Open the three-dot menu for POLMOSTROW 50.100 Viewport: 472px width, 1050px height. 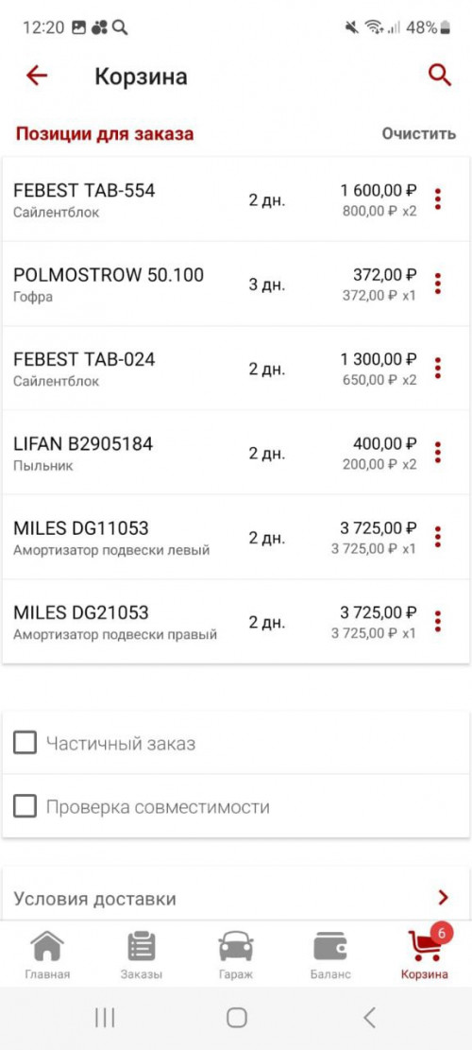(438, 284)
